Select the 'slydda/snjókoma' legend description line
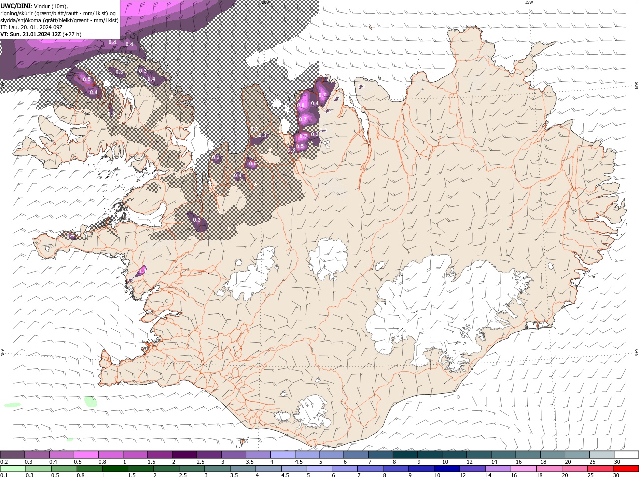 [x=60, y=20]
